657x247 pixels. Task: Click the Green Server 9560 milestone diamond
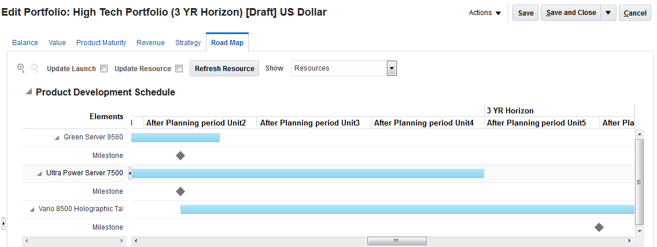point(180,155)
